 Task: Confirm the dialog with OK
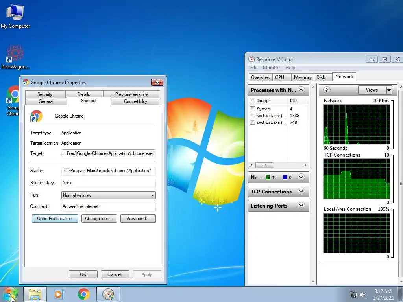(83, 274)
